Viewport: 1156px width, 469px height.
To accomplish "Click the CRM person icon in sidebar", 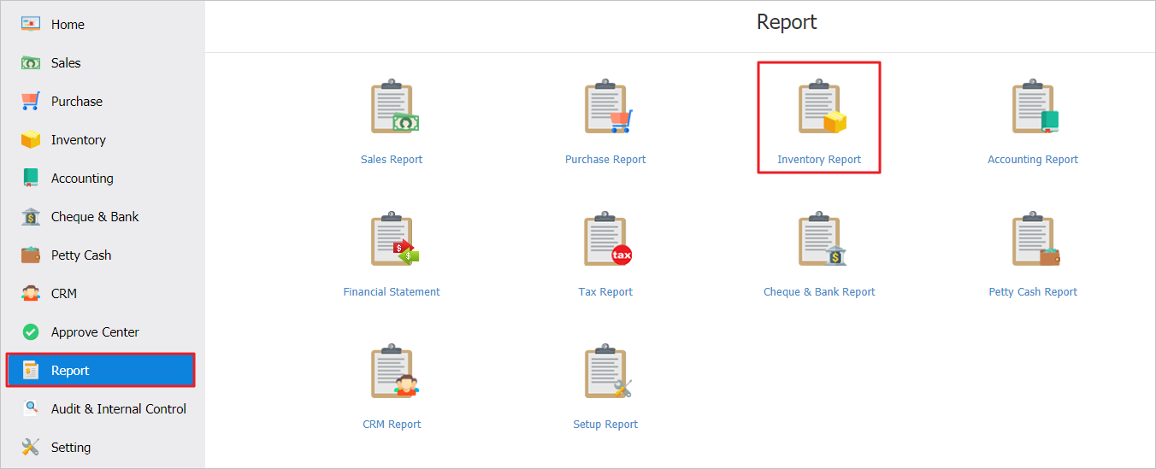I will click(31, 293).
